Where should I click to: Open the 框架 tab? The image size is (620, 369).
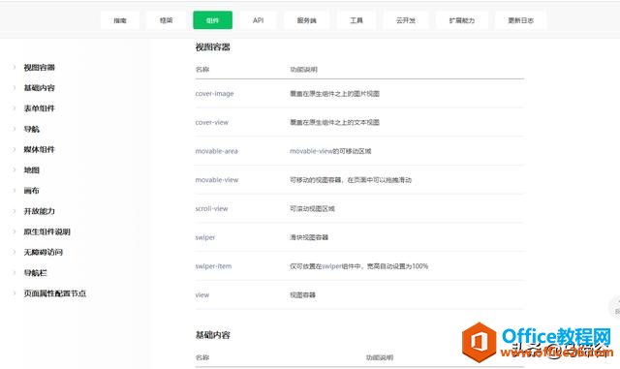click(166, 20)
